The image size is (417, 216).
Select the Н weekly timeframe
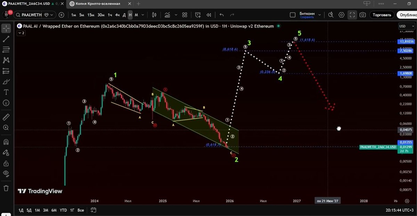tap(130, 15)
